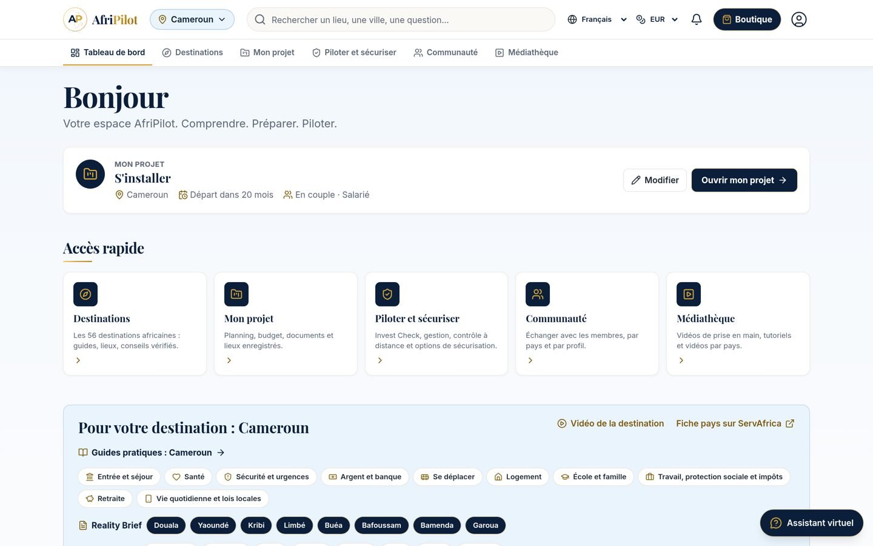Screen dimensions: 873x546
Task: Click the globe language icon
Action: coord(572,19)
